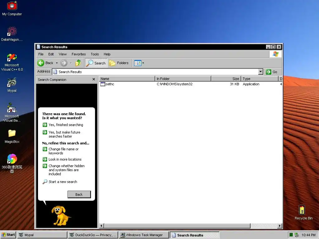Viewport: 319px width, 239px height.
Task: Click the taskbar clock
Action: (x=308, y=235)
